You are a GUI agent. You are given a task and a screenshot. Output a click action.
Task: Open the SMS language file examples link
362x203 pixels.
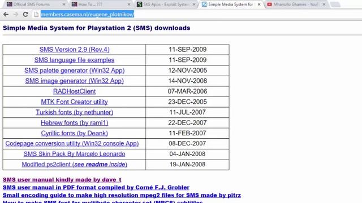tap(74, 60)
